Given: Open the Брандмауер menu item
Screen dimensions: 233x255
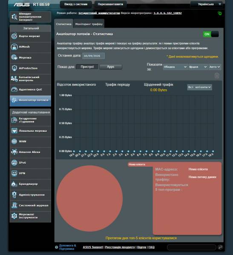Looking at the screenshot, I should (31, 184).
